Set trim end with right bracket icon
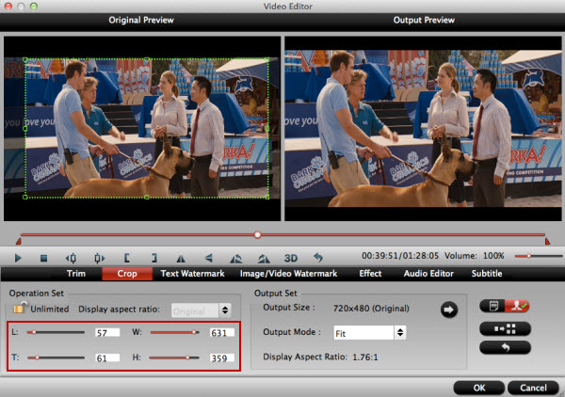This screenshot has width=565, height=397. (154, 258)
